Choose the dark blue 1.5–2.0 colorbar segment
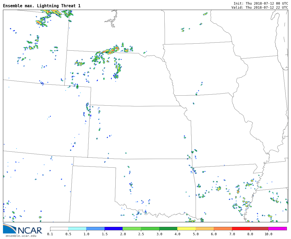Viewport: 291px width, 239px height. click(x=113, y=228)
